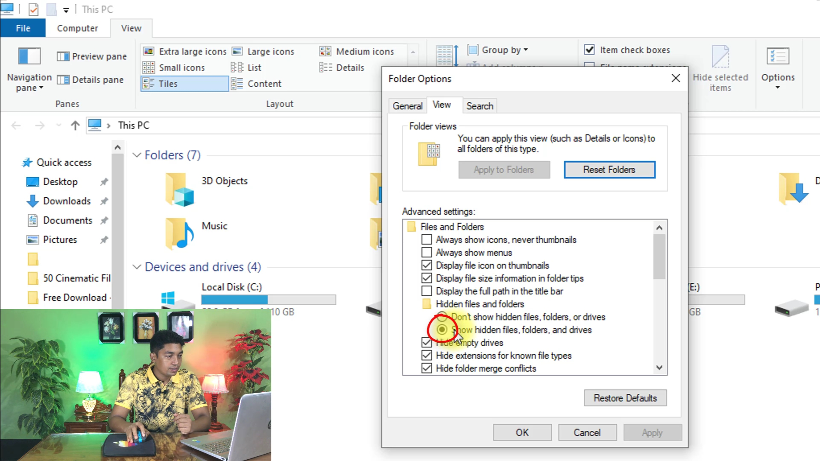The height and width of the screenshot is (461, 820).
Task: Click Advanced settings scroll down arrow
Action: (659, 368)
